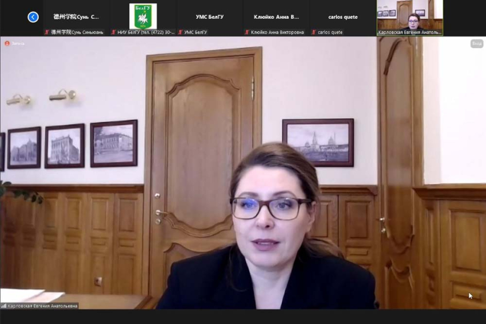Viewport: 486px width, 324px height.
Task: Click muted mic icon on carlos quete tile
Action: coord(314,33)
